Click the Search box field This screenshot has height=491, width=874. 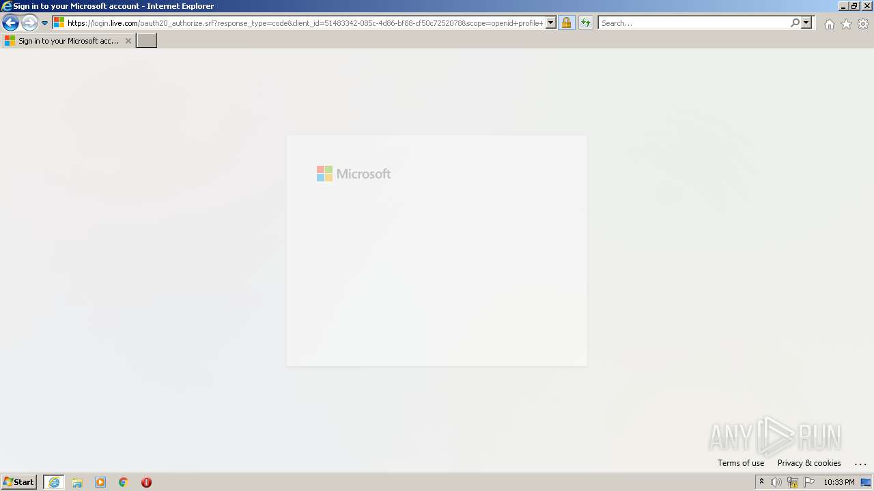tap(694, 23)
